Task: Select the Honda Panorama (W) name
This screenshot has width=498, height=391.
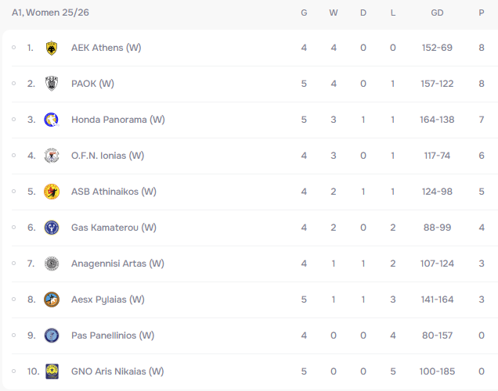Action: tap(117, 120)
